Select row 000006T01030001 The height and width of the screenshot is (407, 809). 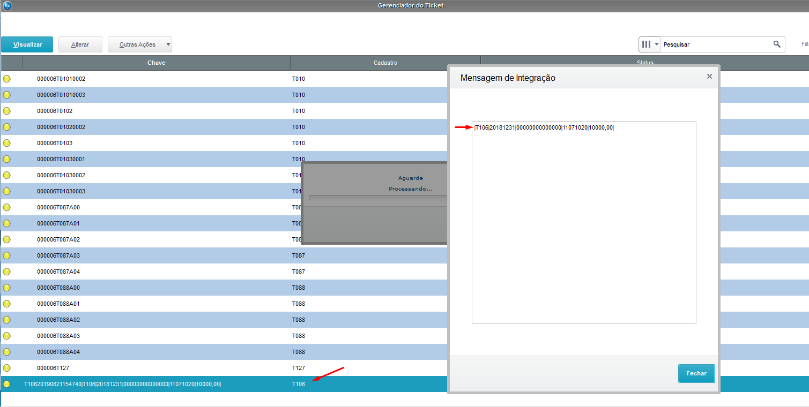tap(61, 159)
